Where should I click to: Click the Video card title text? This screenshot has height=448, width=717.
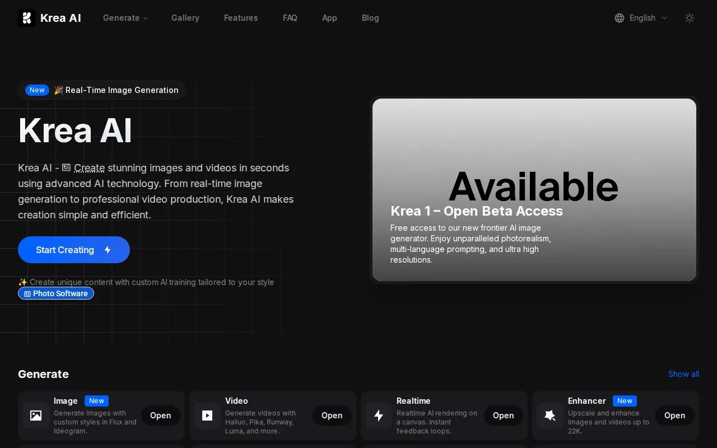[x=236, y=401]
